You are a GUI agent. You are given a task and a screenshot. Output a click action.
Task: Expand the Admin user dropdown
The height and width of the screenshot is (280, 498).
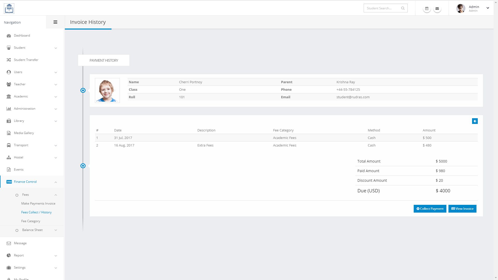coord(488,8)
